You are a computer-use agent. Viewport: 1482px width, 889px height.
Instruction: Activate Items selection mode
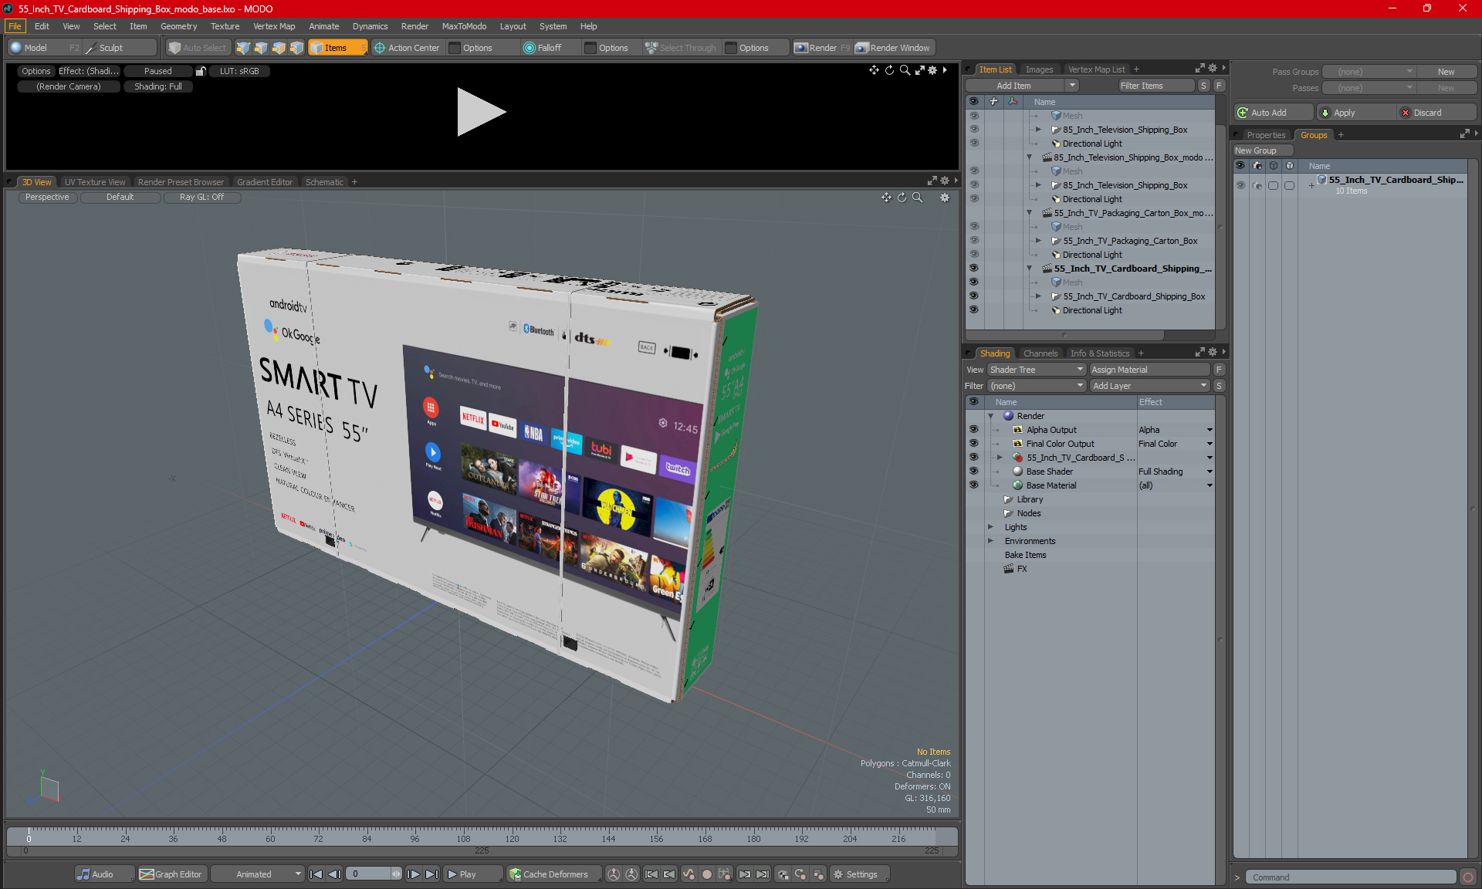pyautogui.click(x=337, y=48)
